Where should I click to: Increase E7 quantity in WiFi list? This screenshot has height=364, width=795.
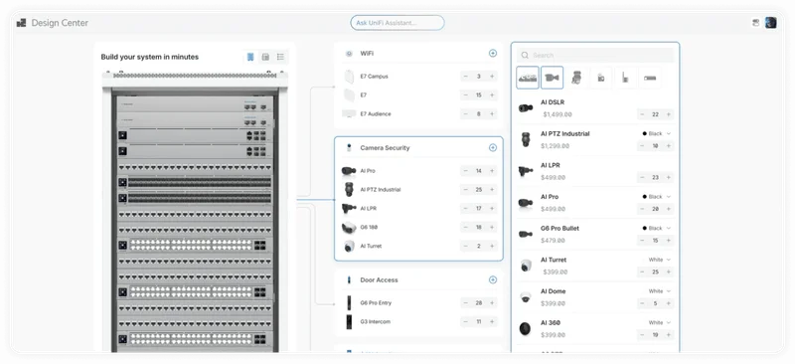pos(492,94)
